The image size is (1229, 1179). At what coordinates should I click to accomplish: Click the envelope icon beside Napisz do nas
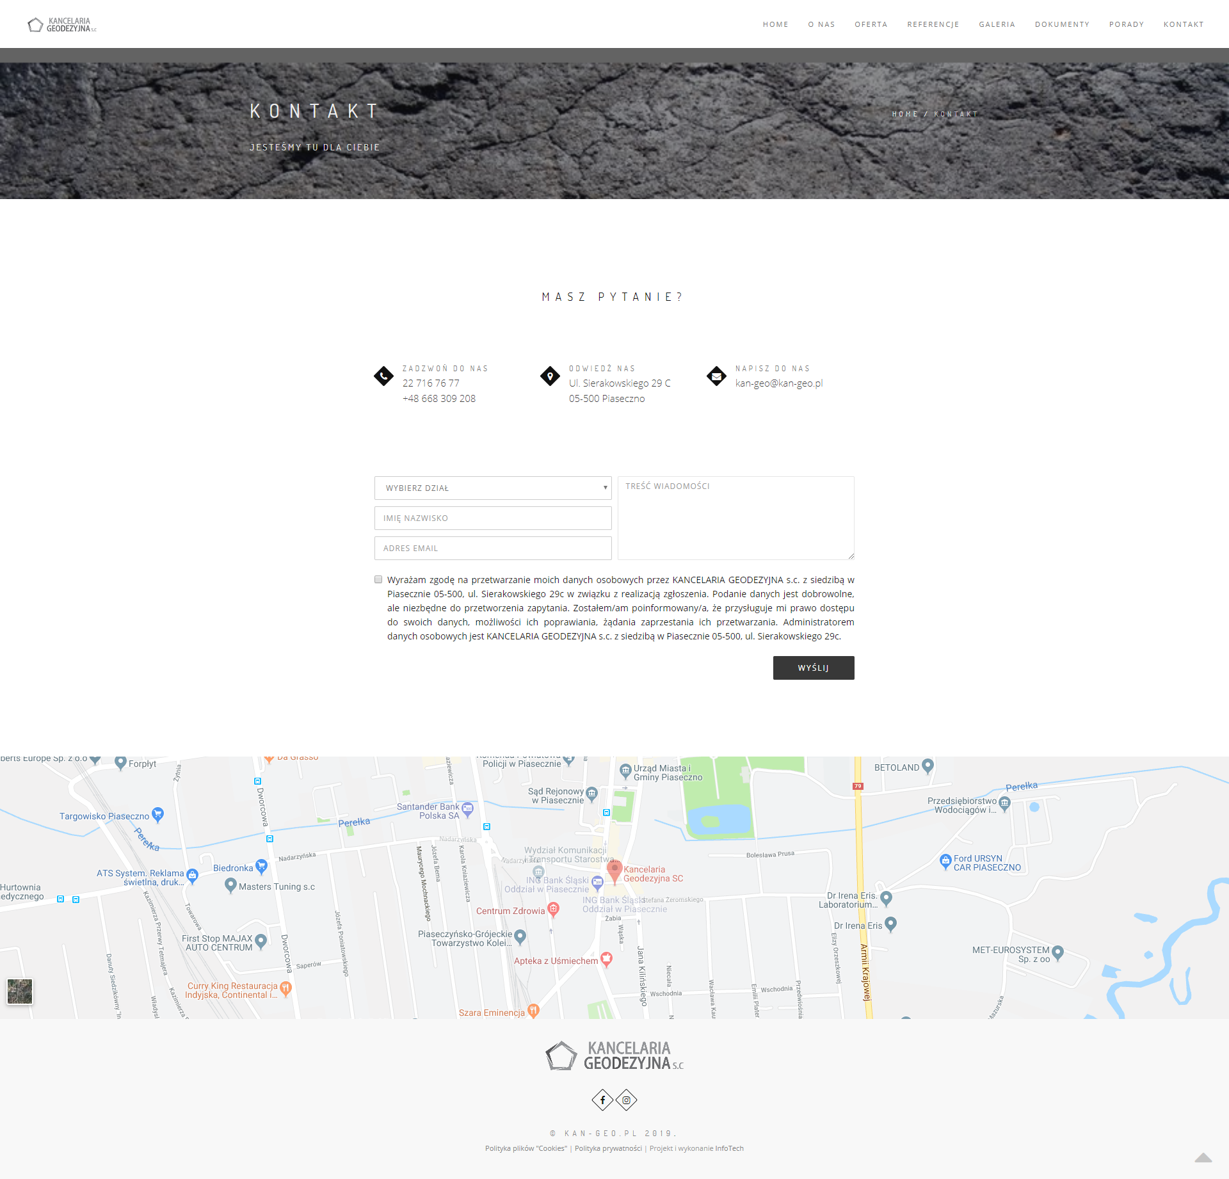click(716, 376)
